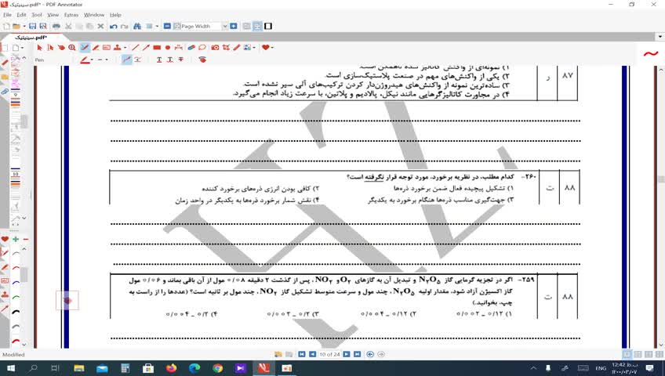Expand the right-side toolbar options arrow

pyautogui.click(x=660, y=38)
